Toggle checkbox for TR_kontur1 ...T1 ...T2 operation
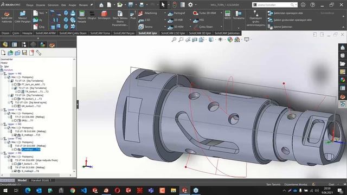 19,92
